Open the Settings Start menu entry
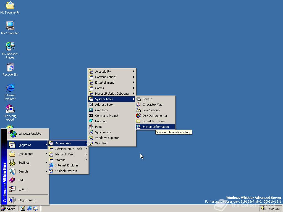 pos(28,163)
